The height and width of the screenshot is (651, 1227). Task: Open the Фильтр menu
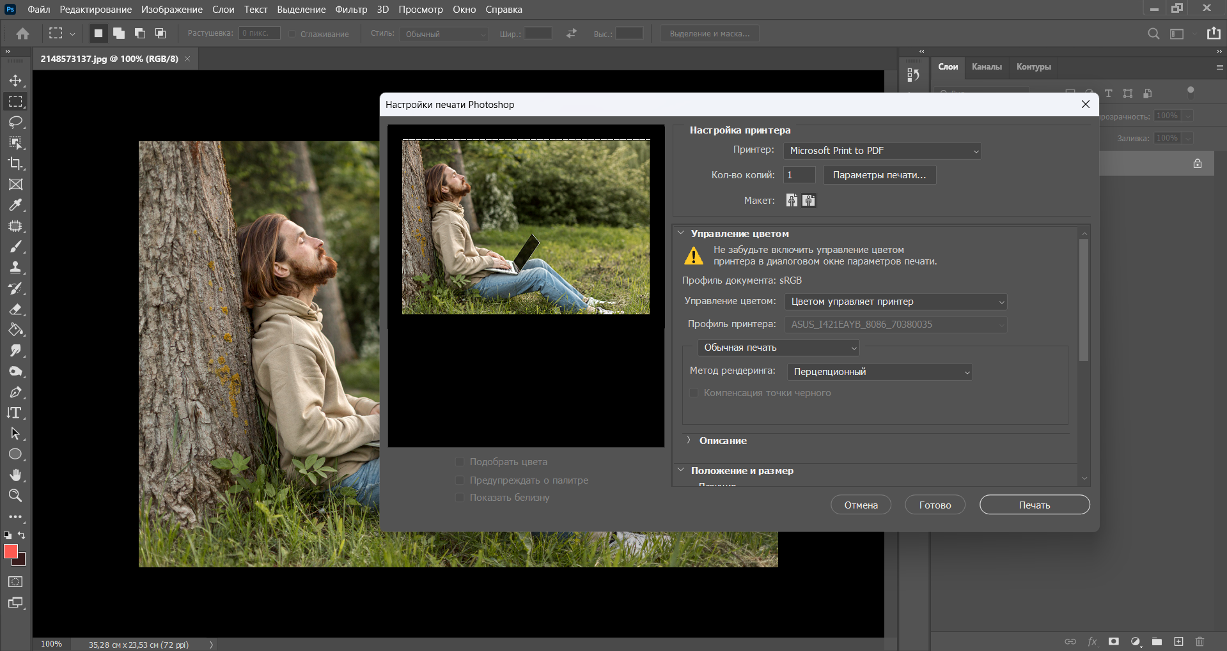(351, 10)
